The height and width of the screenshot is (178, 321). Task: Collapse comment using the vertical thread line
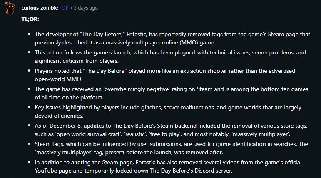pos(10,96)
